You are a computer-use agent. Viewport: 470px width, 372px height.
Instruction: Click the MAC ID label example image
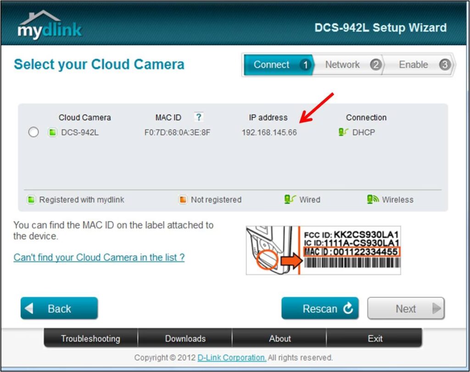(x=323, y=250)
